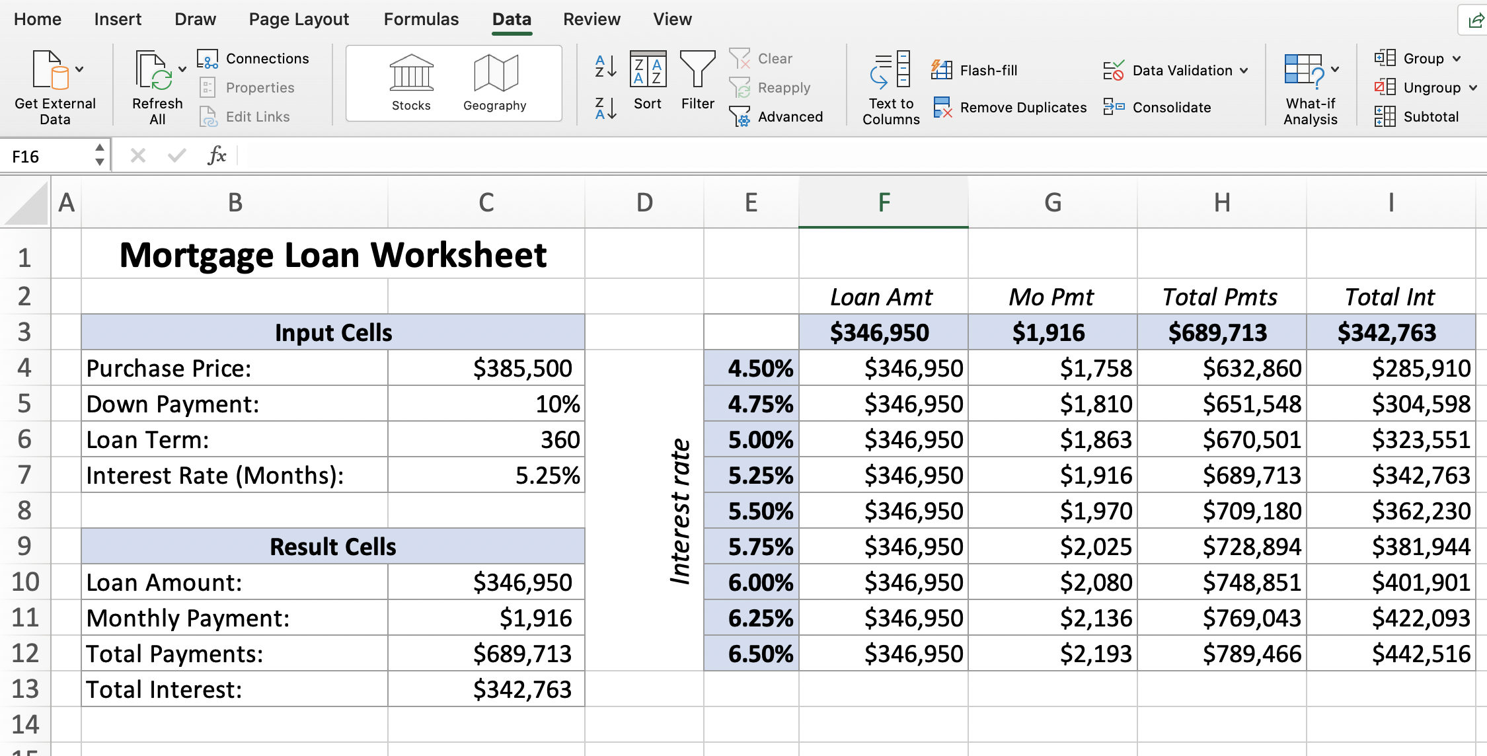Select the Geography data type
The image size is (1487, 756).
click(495, 83)
